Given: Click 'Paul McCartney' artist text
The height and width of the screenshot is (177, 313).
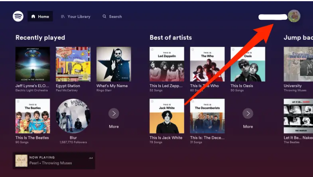Looking at the screenshot, I should tap(67, 90).
